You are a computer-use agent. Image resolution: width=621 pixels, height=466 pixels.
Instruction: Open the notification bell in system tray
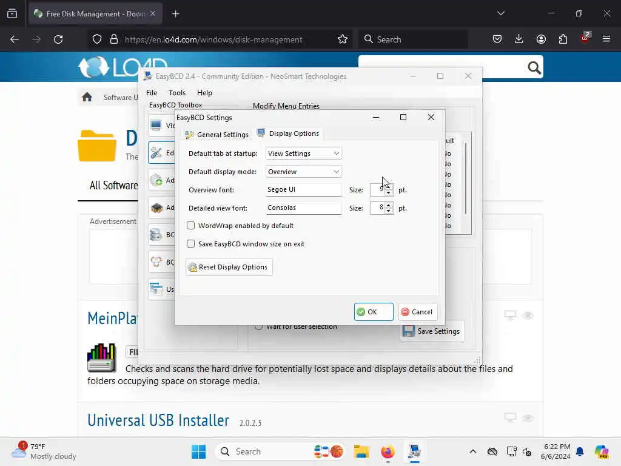pyautogui.click(x=580, y=451)
